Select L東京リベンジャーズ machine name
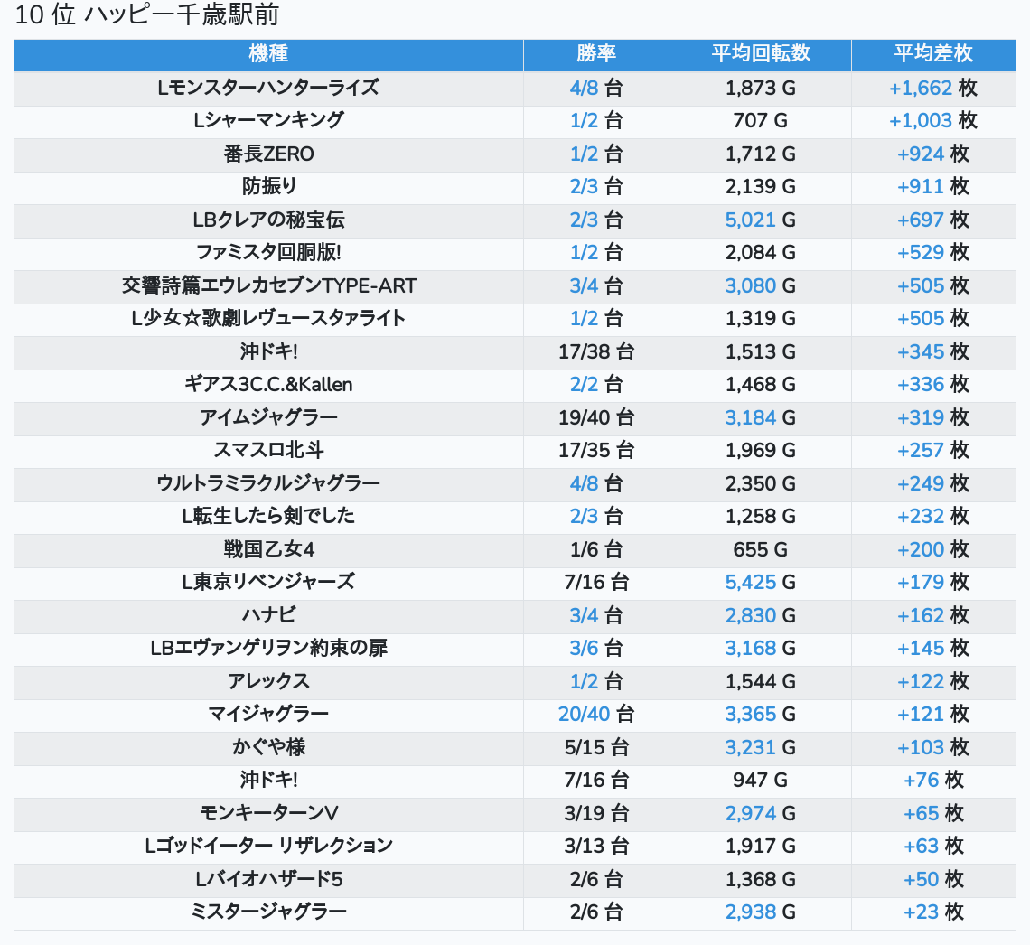The image size is (1030, 945). pyautogui.click(x=268, y=583)
